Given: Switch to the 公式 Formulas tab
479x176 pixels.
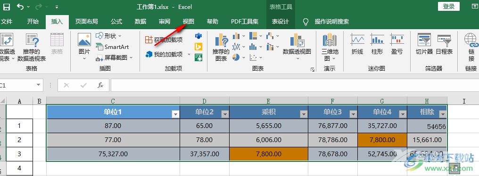Looking at the screenshot, I should point(116,22).
